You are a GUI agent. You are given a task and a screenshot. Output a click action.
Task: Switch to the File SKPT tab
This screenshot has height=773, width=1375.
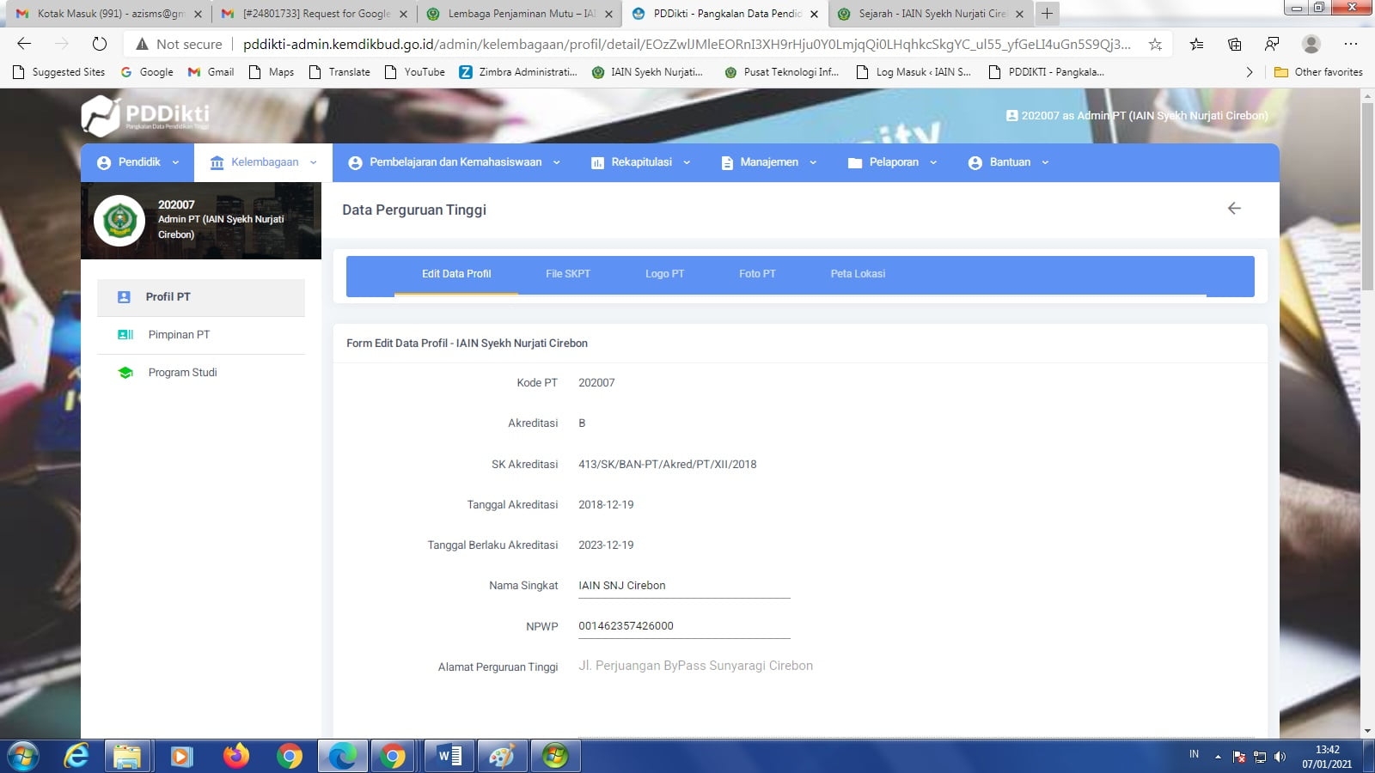coord(568,274)
